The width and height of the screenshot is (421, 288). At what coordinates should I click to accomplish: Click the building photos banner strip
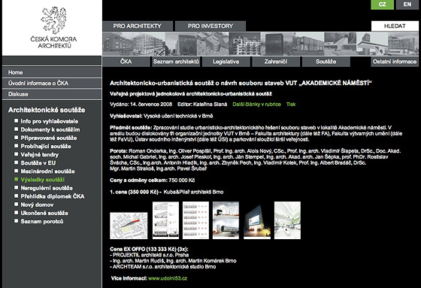(260, 44)
